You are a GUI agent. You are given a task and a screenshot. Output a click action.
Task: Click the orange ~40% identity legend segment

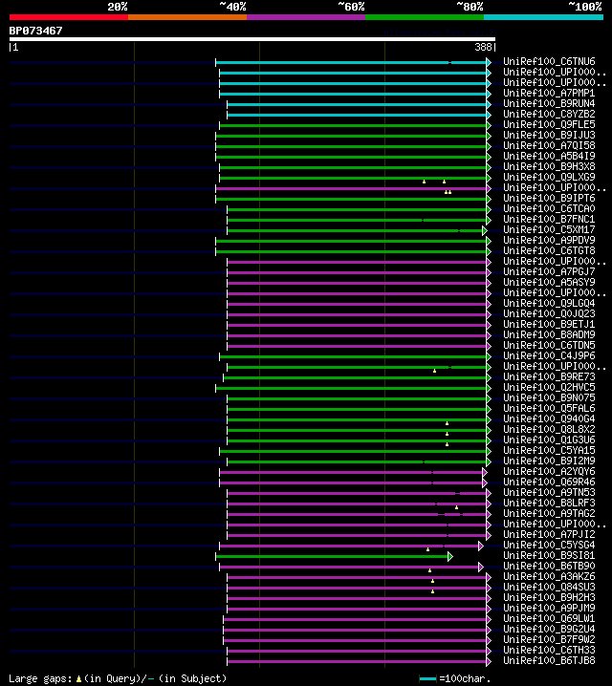[x=187, y=17]
